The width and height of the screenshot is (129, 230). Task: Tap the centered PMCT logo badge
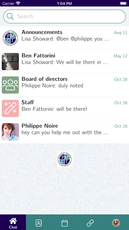pos(64,159)
